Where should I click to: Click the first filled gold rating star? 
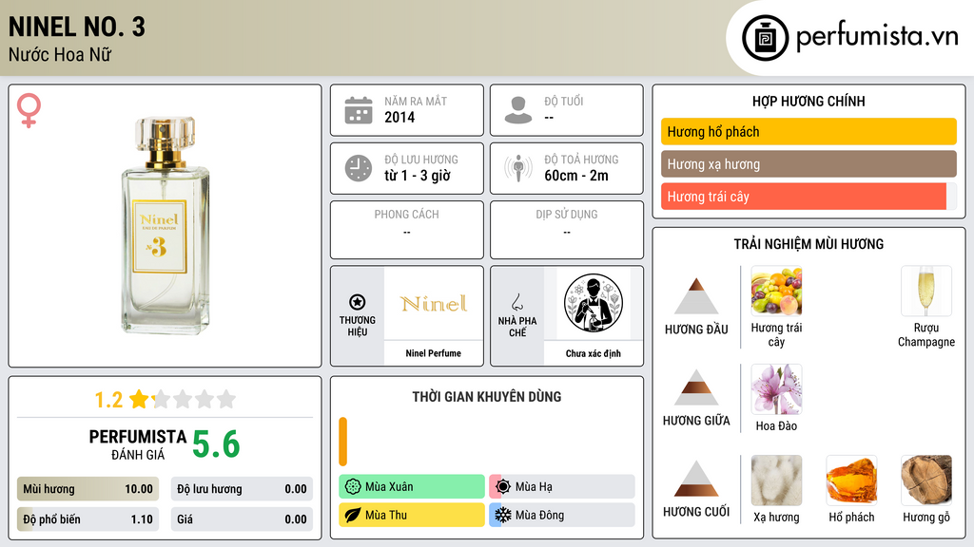tap(139, 399)
